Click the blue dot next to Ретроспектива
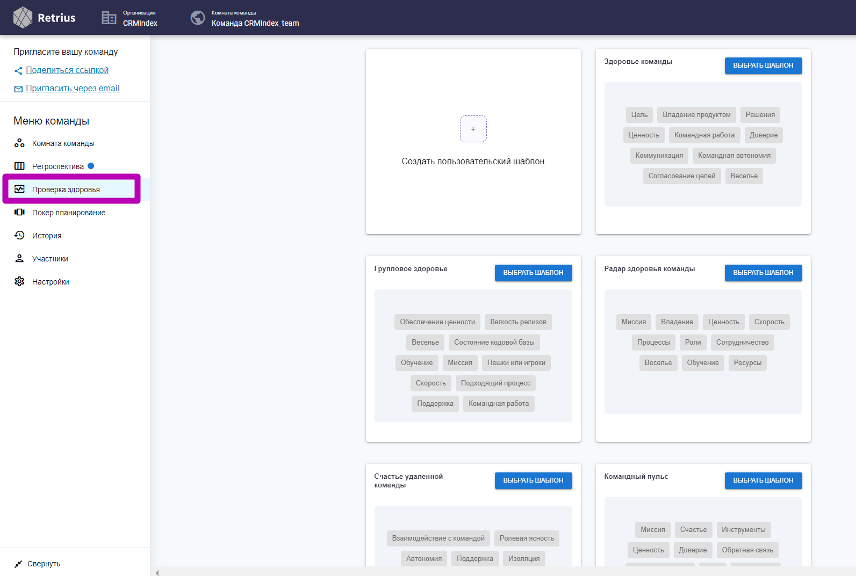 point(91,166)
